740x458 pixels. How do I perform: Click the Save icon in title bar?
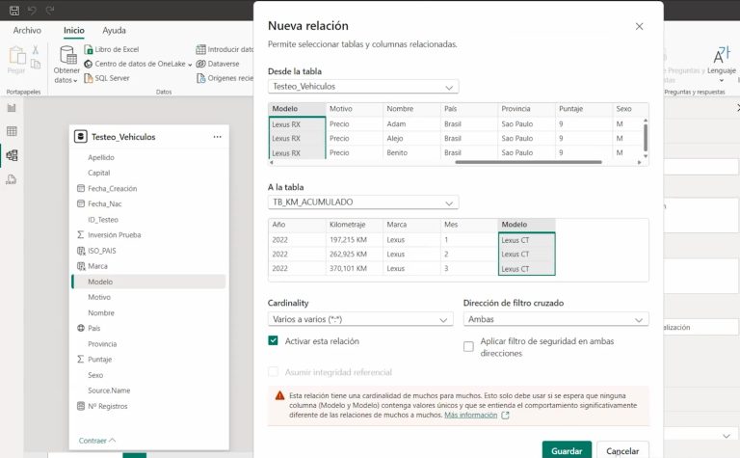pos(14,10)
